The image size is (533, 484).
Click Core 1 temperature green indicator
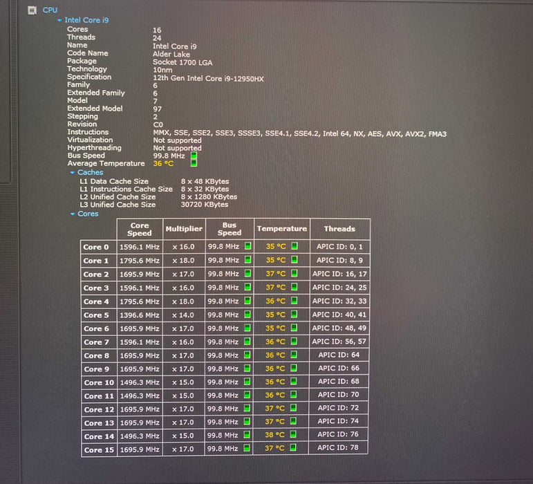294,260
